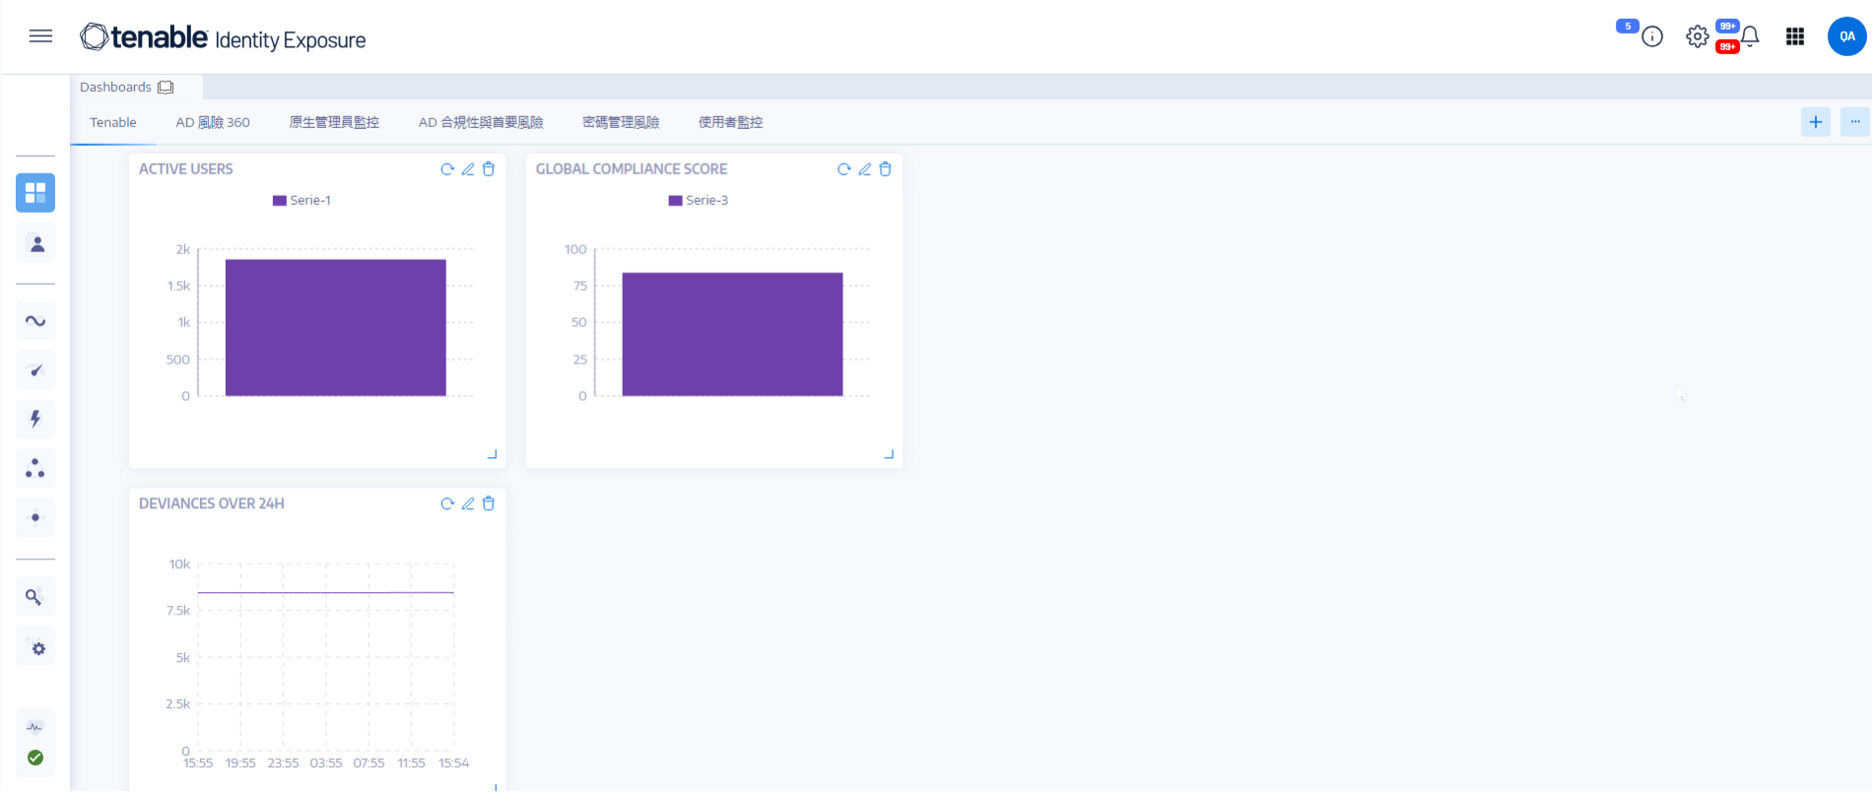
Task: Open the Users sidebar icon
Action: (35, 243)
